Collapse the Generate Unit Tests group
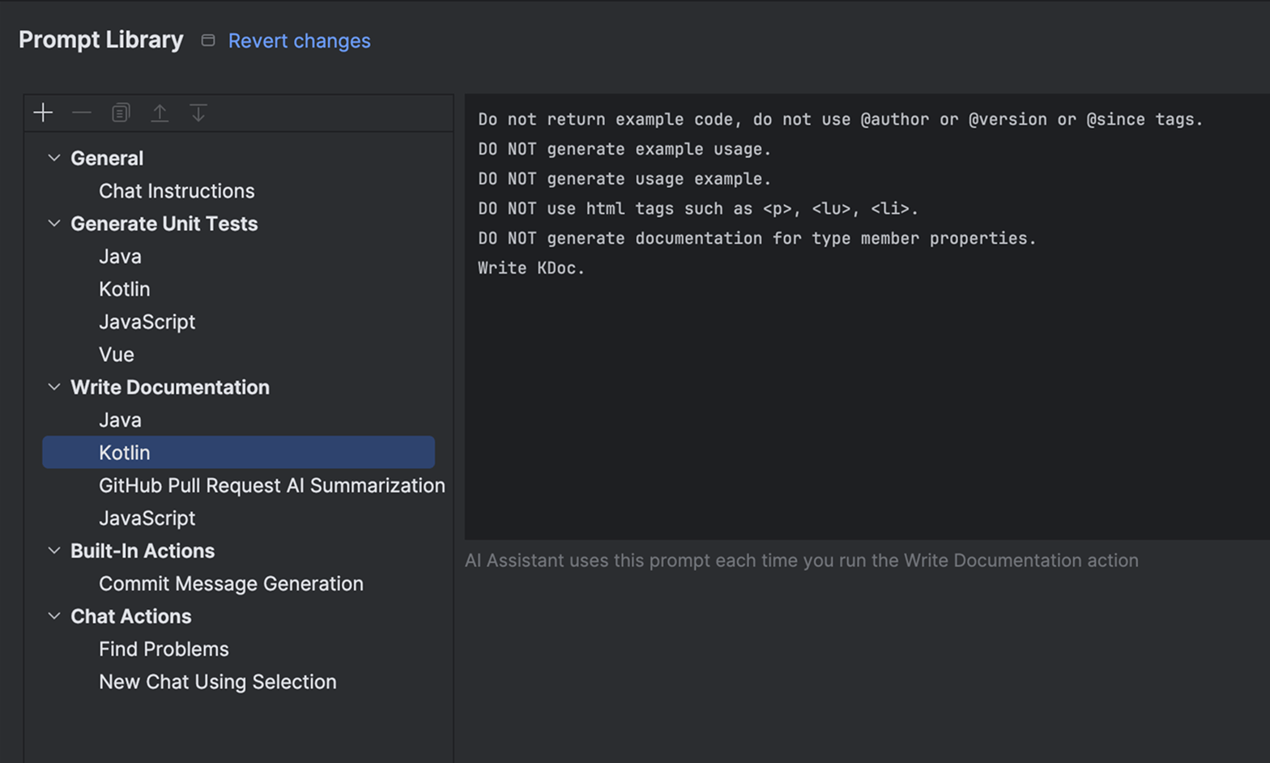 pyautogui.click(x=54, y=224)
